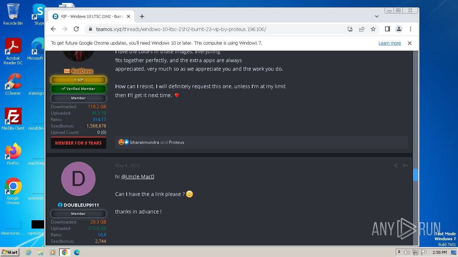
Task: Open the #4 post permalink
Action: (x=405, y=166)
